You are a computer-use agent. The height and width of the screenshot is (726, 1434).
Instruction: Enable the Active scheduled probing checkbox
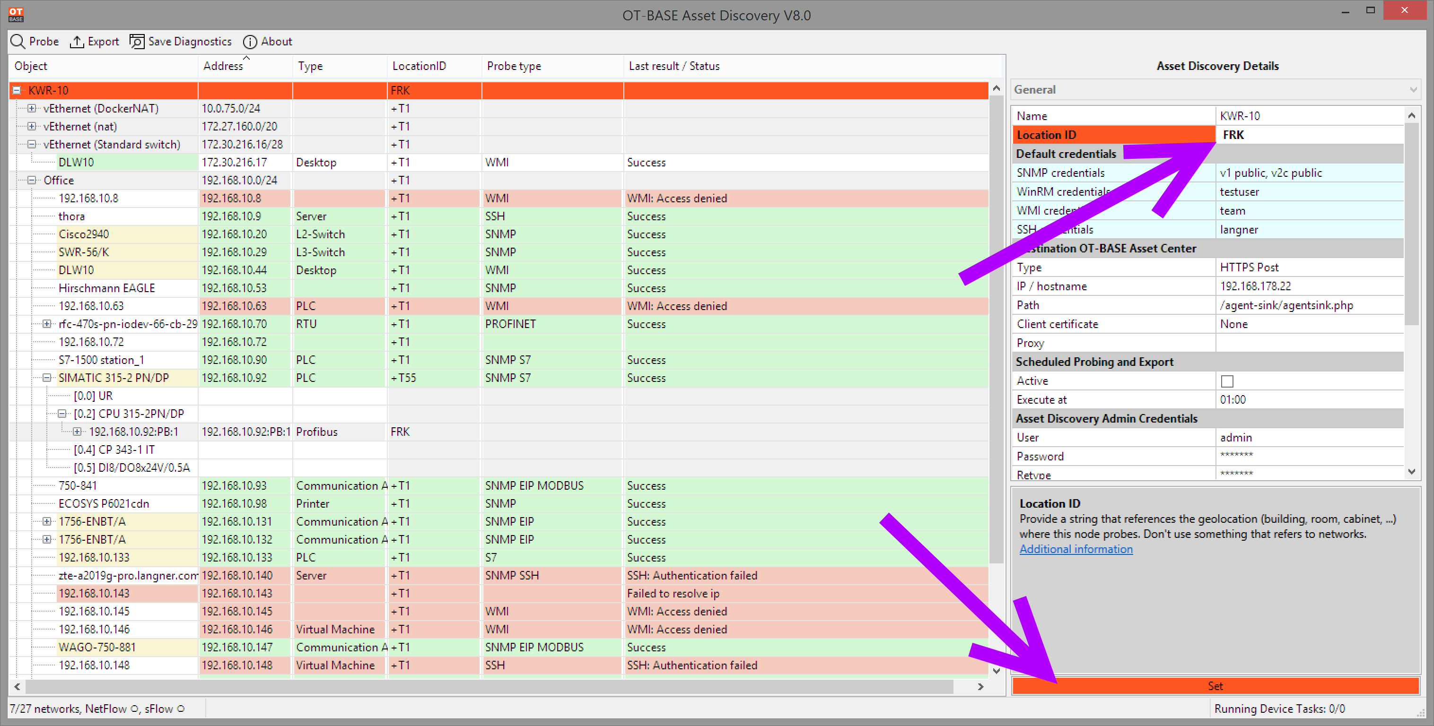tap(1227, 381)
